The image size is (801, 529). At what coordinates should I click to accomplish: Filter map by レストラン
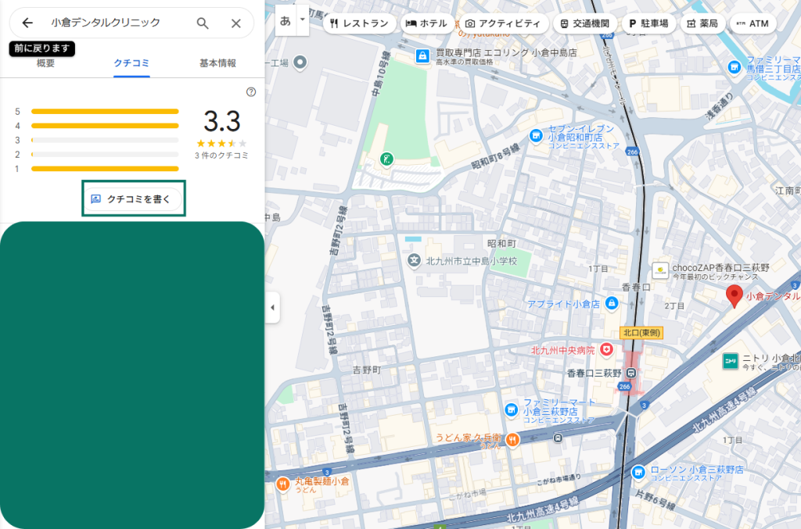click(359, 23)
